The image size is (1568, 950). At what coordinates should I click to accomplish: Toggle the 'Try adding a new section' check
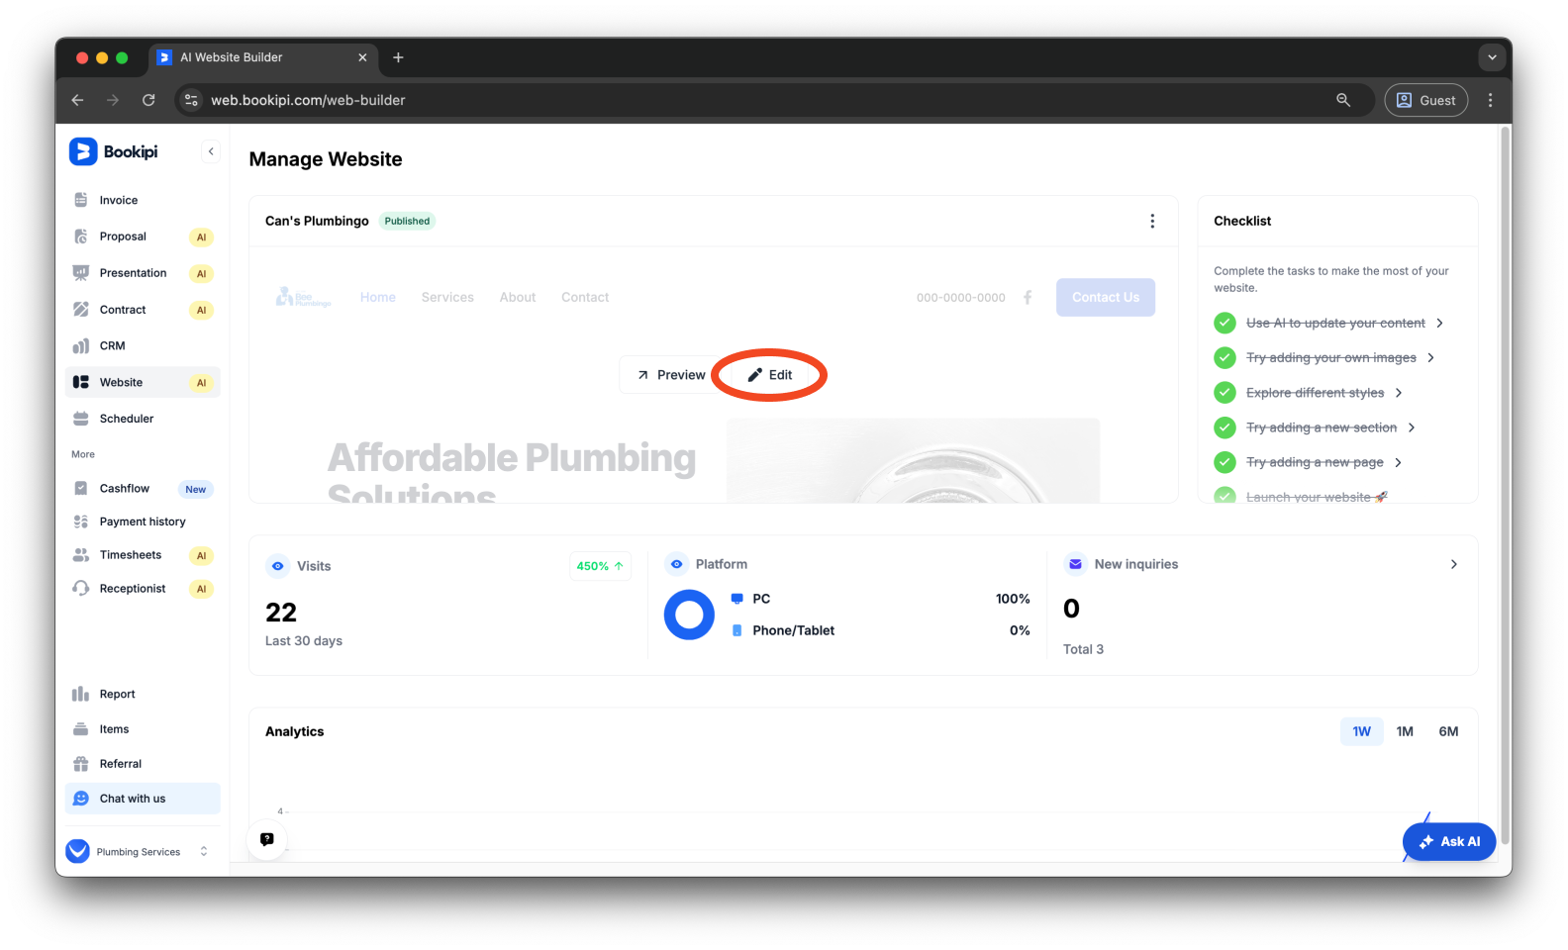click(x=1225, y=427)
